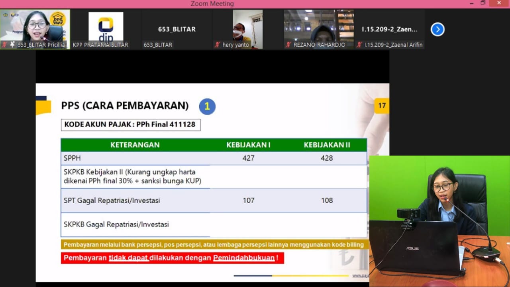The height and width of the screenshot is (287, 510).
Task: Click muted mic icon beside REZANO RAHARDJO
Action: [288, 45]
